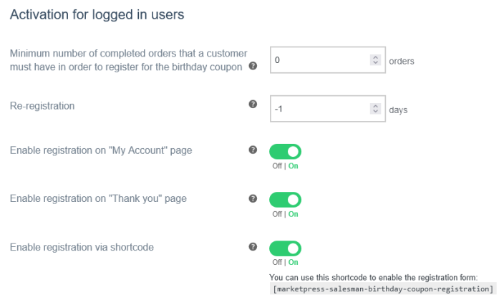Click help icon for minimum completed orders

(x=253, y=67)
